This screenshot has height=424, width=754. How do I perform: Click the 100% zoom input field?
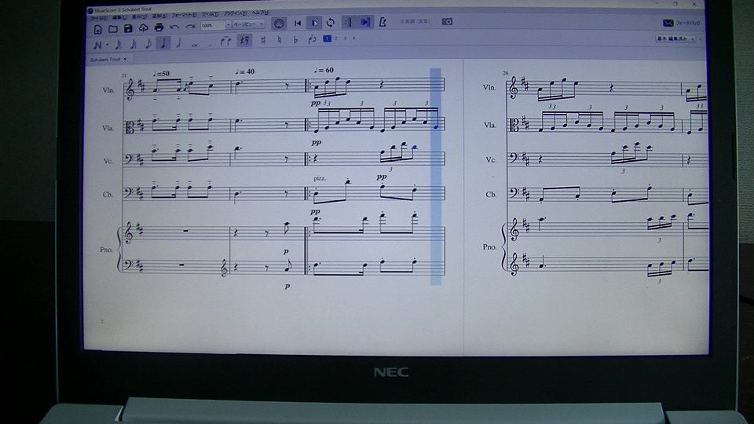click(x=213, y=25)
